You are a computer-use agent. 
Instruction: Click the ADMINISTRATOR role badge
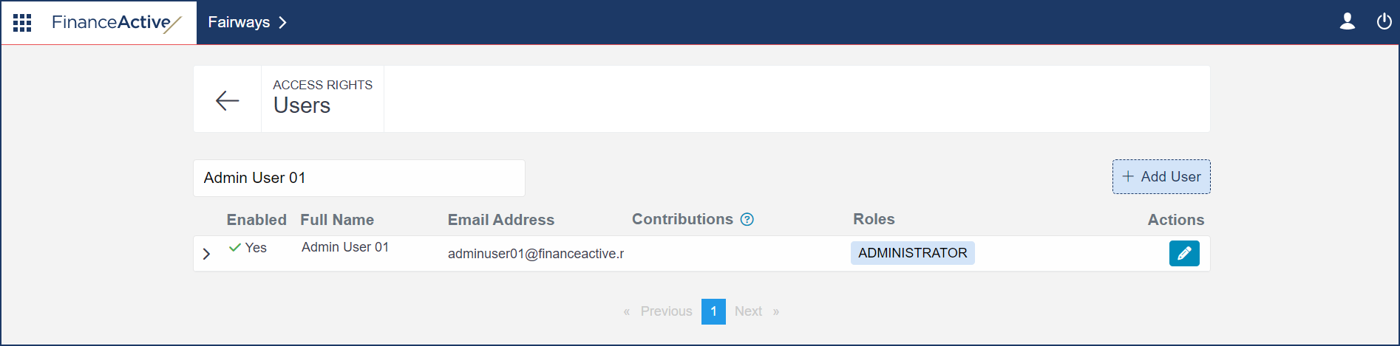(x=912, y=253)
